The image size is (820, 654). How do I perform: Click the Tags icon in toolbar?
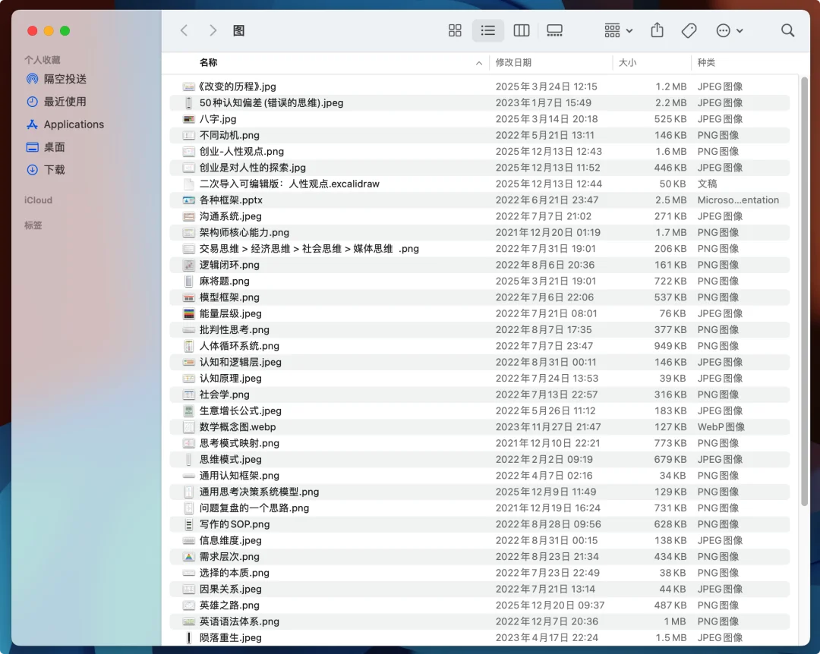pyautogui.click(x=689, y=30)
